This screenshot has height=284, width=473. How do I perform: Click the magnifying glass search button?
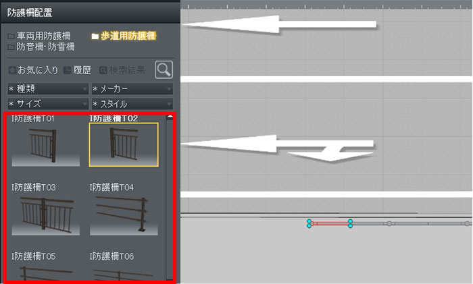click(164, 69)
